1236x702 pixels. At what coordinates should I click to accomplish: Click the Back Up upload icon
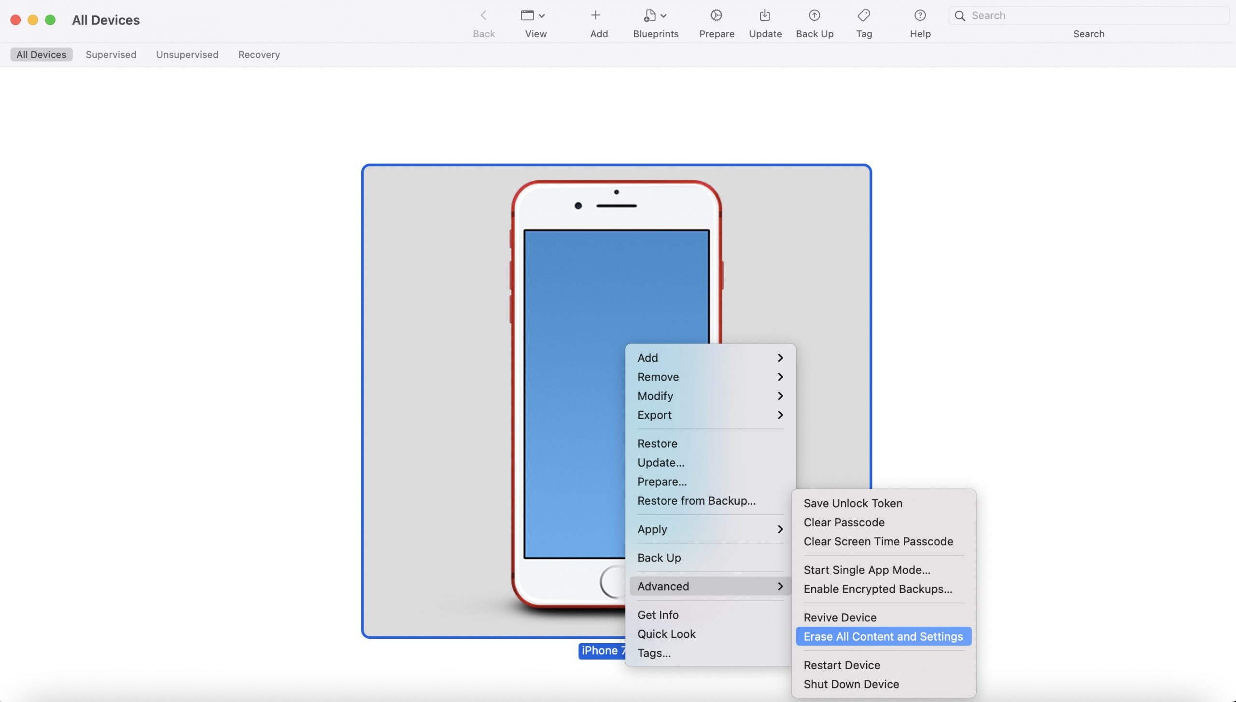click(x=815, y=15)
